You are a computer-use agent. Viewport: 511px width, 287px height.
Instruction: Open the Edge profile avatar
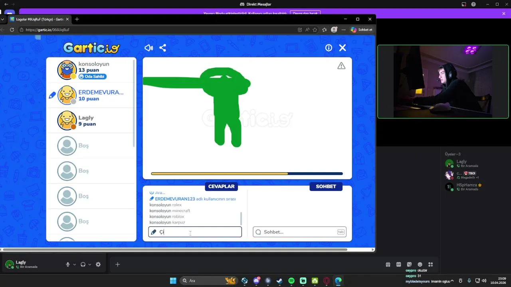(x=334, y=29)
